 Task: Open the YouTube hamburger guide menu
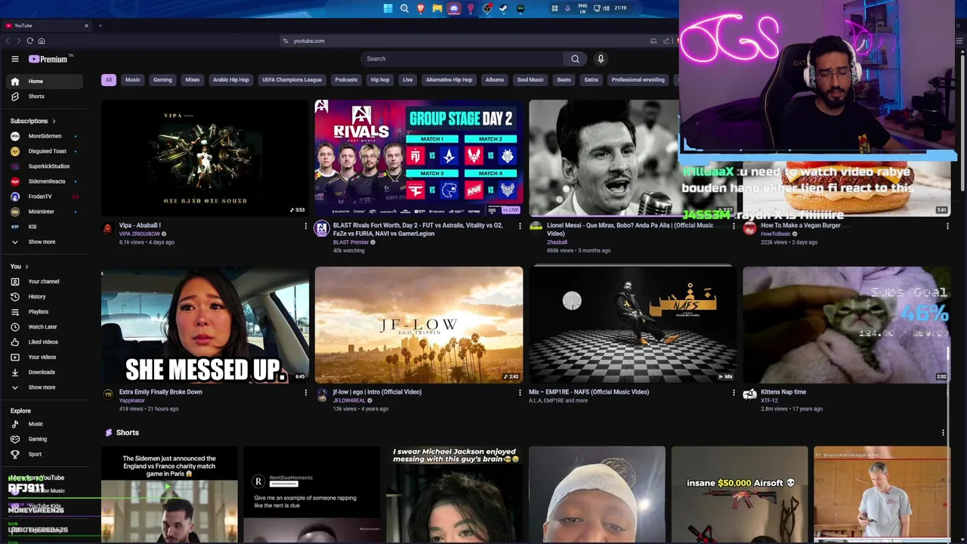(x=14, y=59)
